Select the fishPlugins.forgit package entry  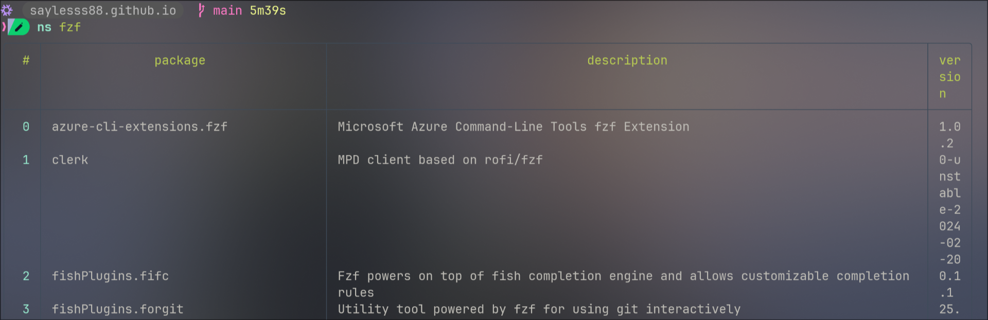point(117,309)
